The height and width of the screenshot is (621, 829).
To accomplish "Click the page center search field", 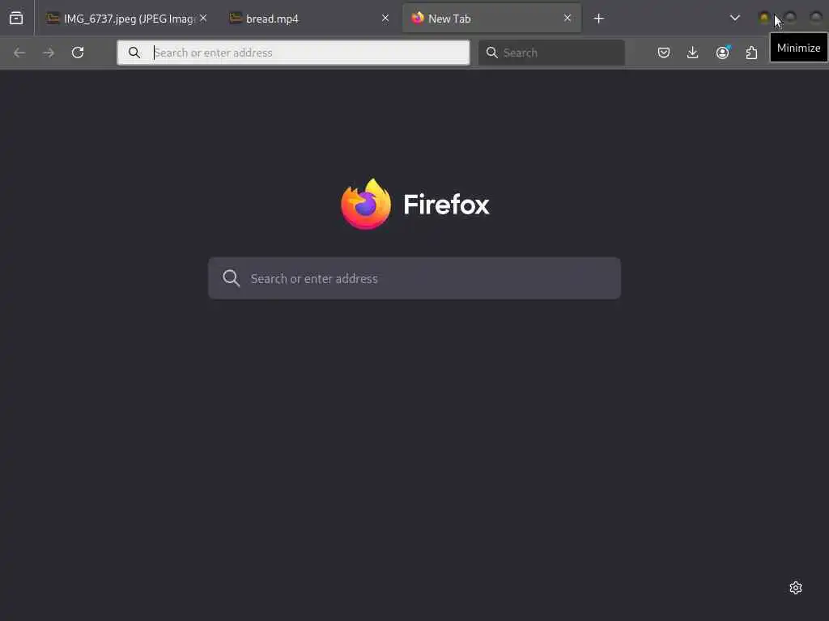I will 414,278.
